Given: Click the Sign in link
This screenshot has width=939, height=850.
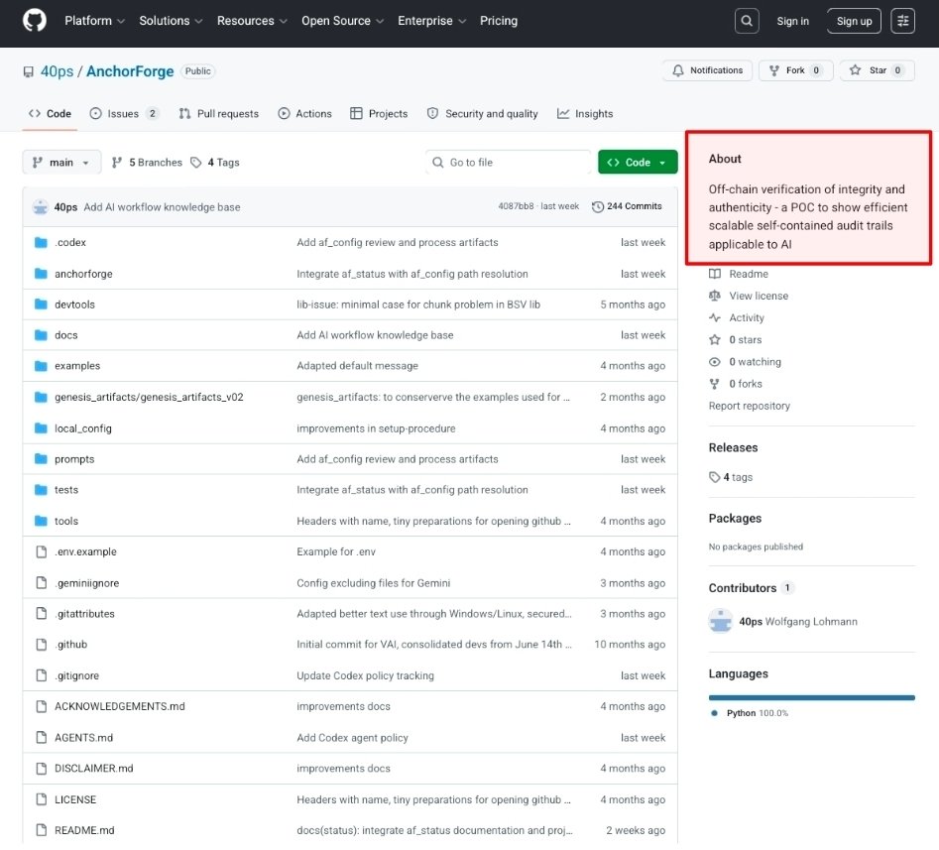Looking at the screenshot, I should (x=792, y=21).
